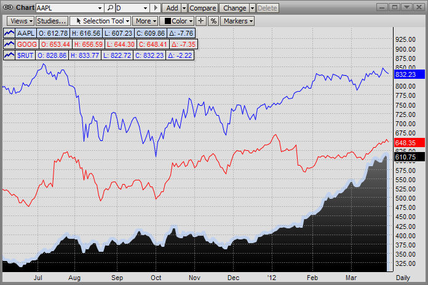This screenshot has height=285, width=428.
Task: Click $RUT low value L: 822.72
Action: [x=117, y=55]
